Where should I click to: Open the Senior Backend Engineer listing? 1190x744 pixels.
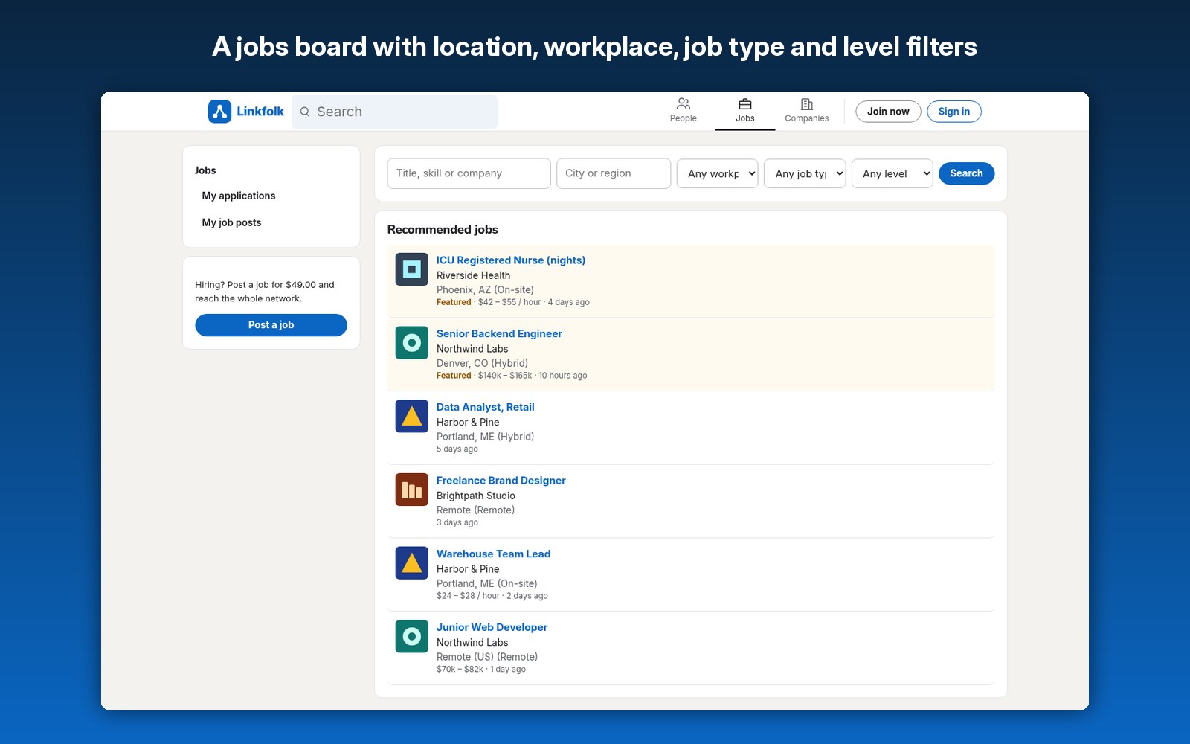499,334
